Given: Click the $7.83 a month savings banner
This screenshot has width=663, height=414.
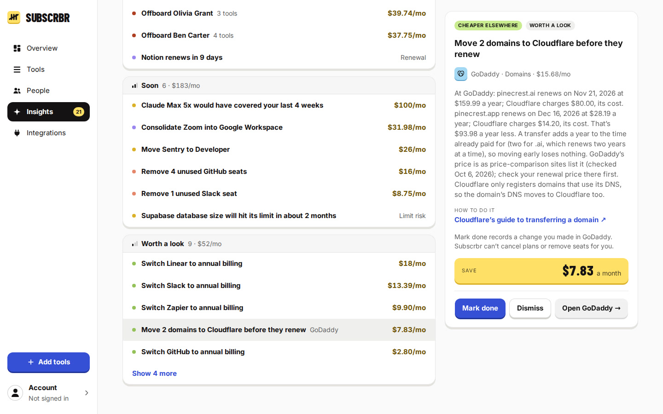Looking at the screenshot, I should (541, 271).
